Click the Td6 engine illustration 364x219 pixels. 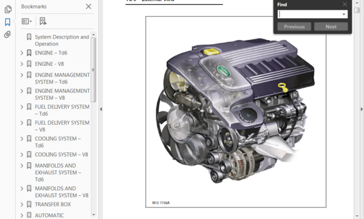[236, 112]
